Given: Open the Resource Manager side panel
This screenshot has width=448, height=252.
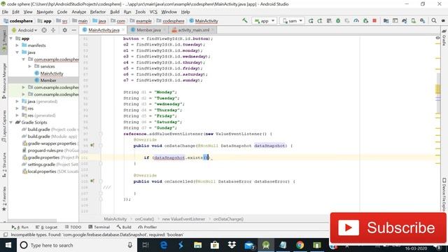Looking at the screenshot, I should coord(4,81).
